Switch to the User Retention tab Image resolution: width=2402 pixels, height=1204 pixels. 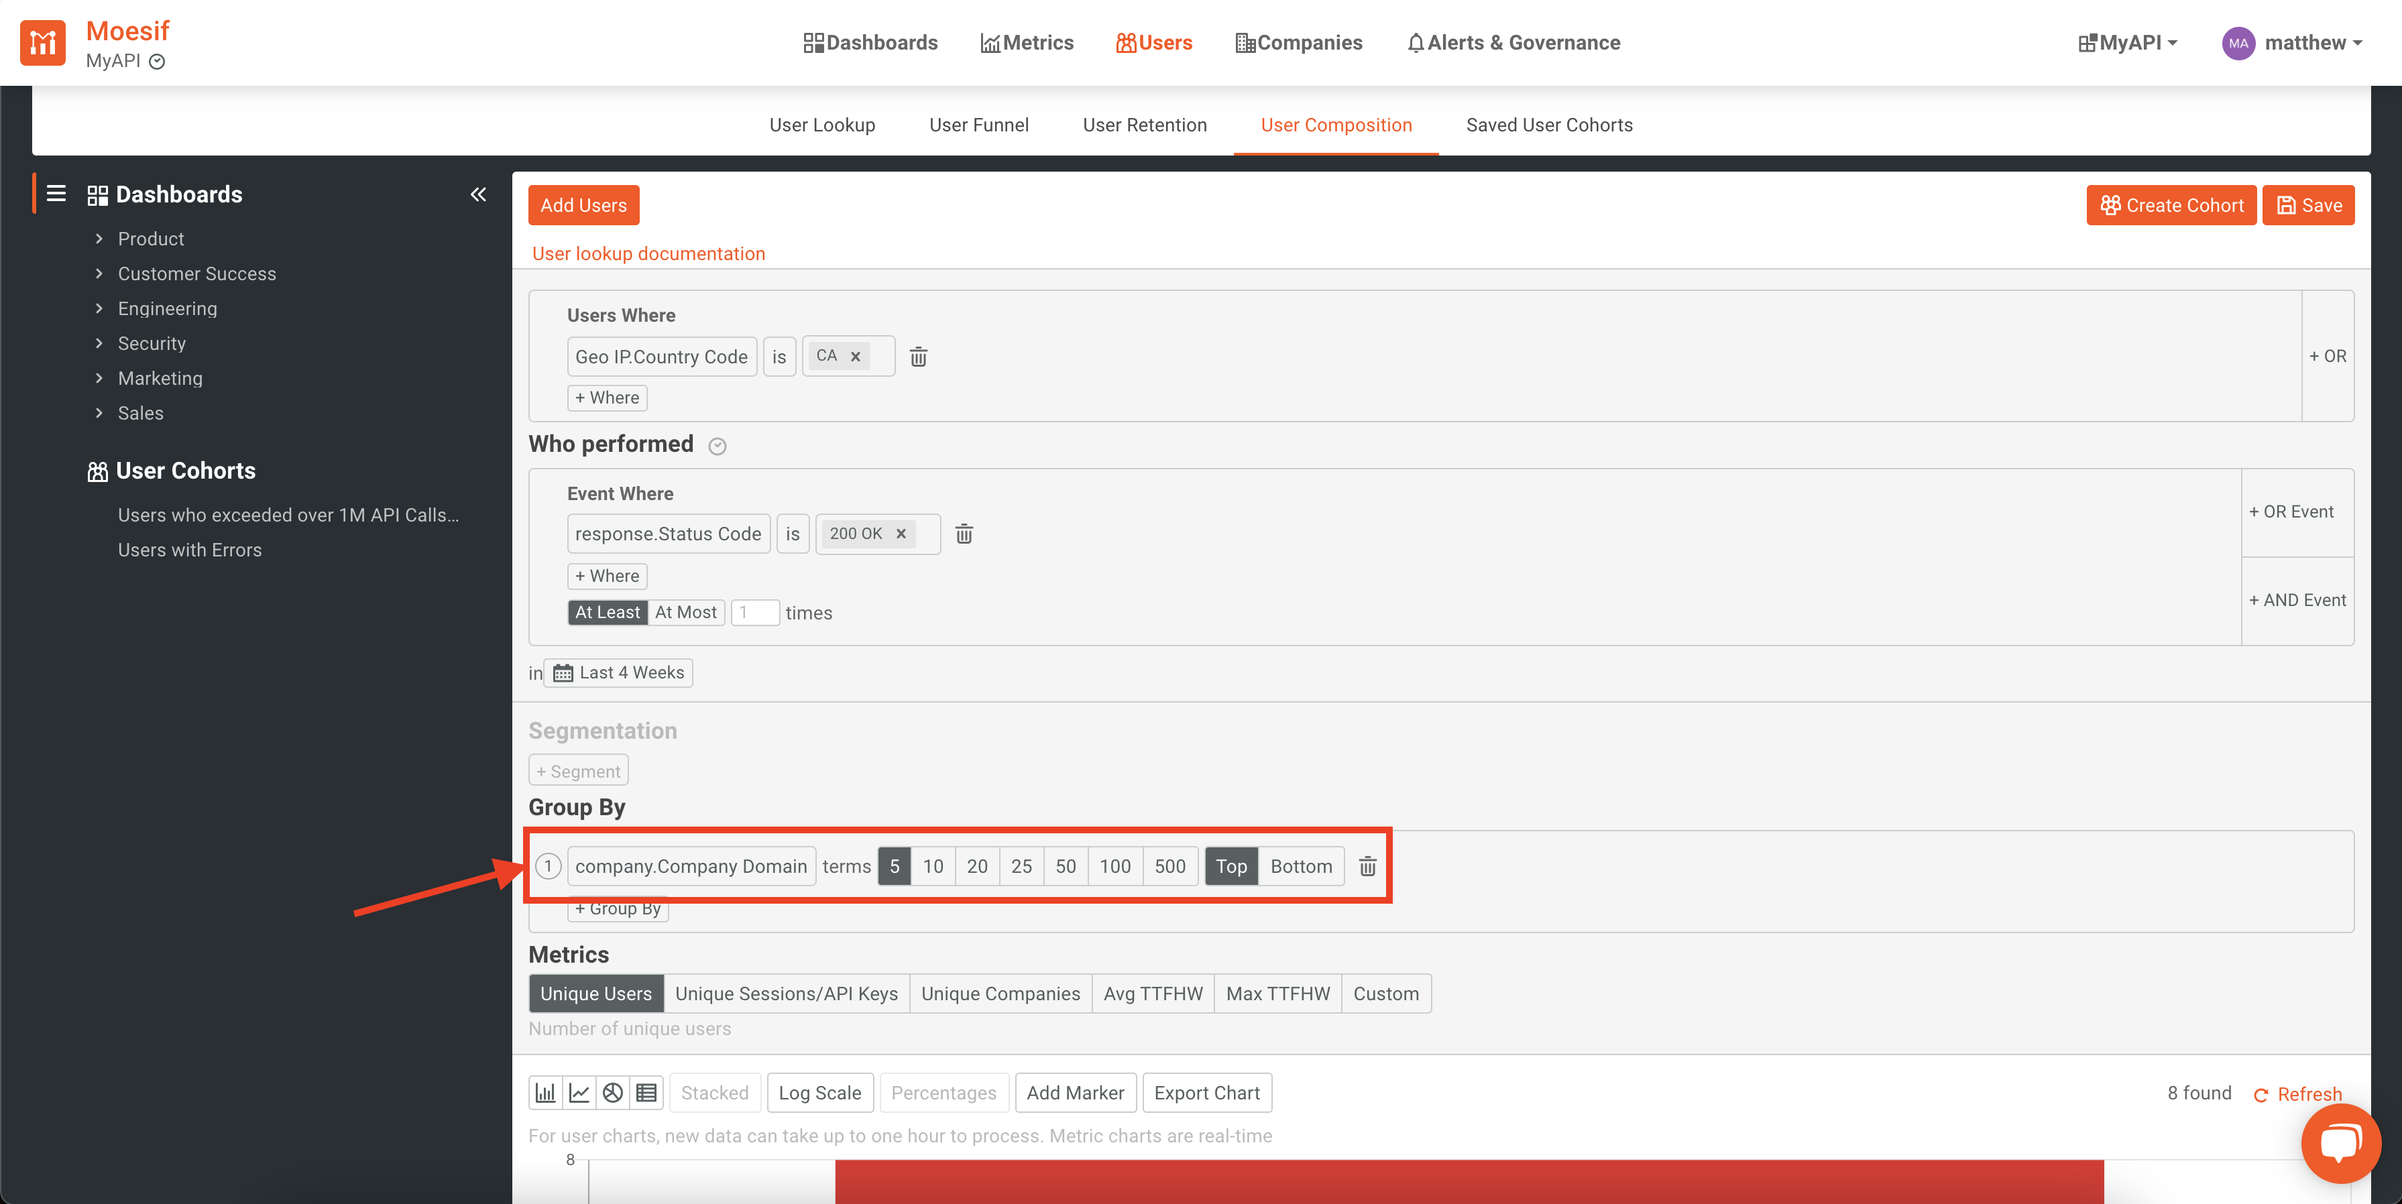point(1144,125)
